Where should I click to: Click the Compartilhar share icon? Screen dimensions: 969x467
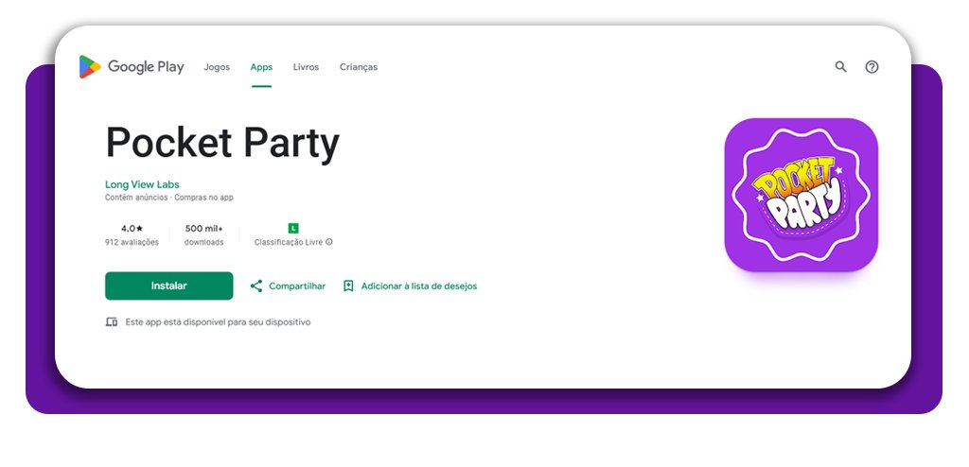click(x=255, y=286)
